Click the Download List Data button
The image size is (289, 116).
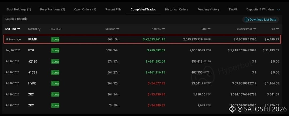coord(261,20)
